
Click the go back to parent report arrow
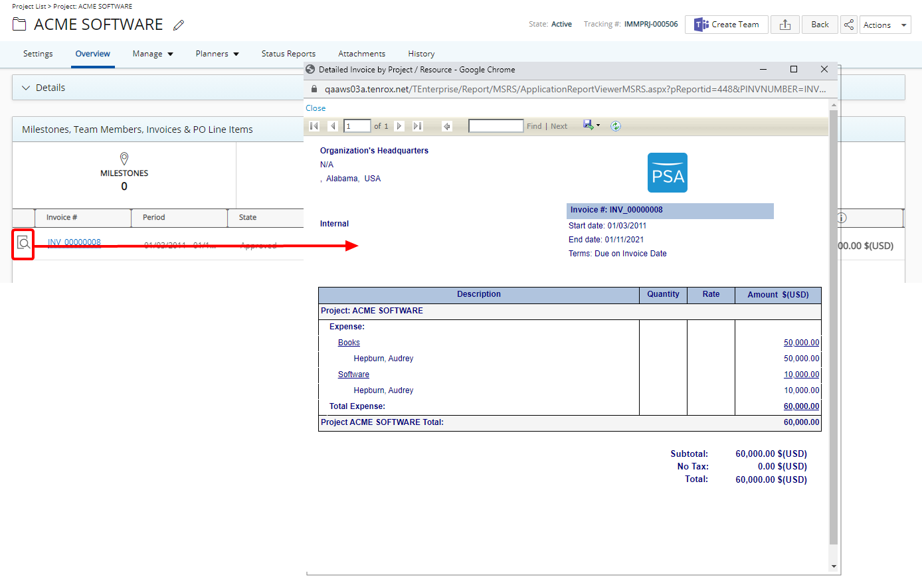pyautogui.click(x=447, y=126)
